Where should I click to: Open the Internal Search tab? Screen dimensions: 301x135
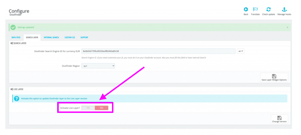coord(51,37)
